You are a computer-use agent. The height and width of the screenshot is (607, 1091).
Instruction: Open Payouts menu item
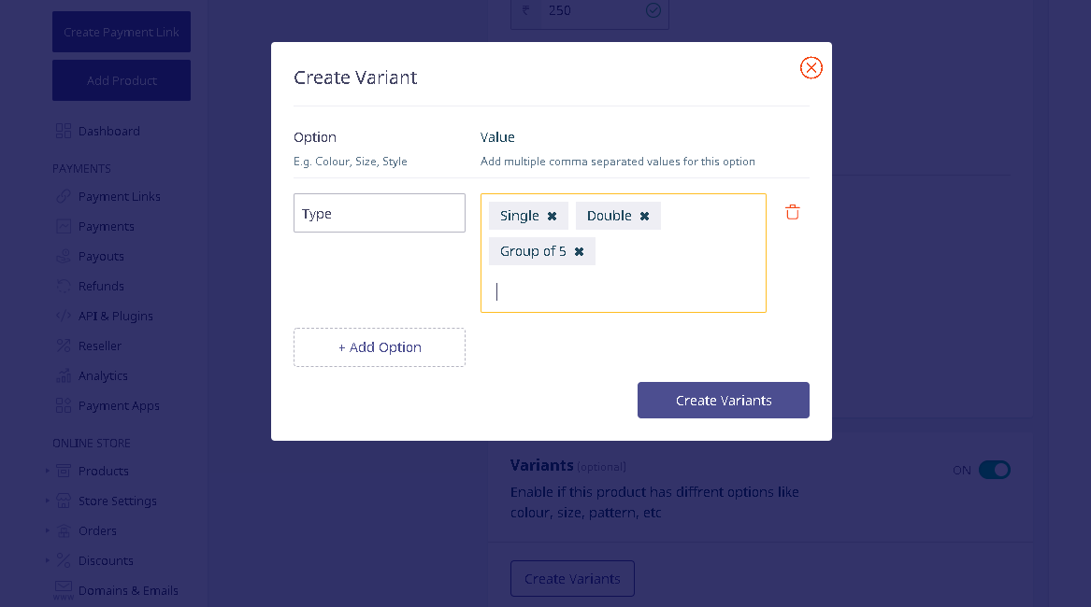pyautogui.click(x=101, y=257)
